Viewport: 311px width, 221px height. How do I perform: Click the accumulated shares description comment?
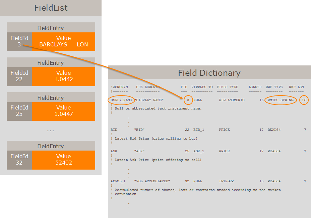[x=198, y=192]
